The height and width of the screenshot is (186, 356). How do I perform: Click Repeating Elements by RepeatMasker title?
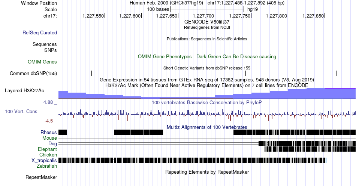tap(207, 172)
